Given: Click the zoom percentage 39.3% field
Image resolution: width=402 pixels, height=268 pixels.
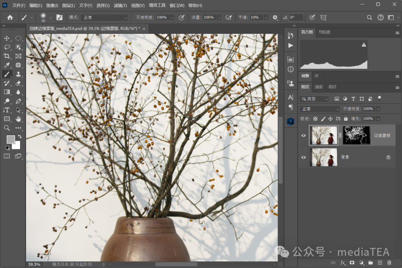Looking at the screenshot, I should (x=34, y=264).
